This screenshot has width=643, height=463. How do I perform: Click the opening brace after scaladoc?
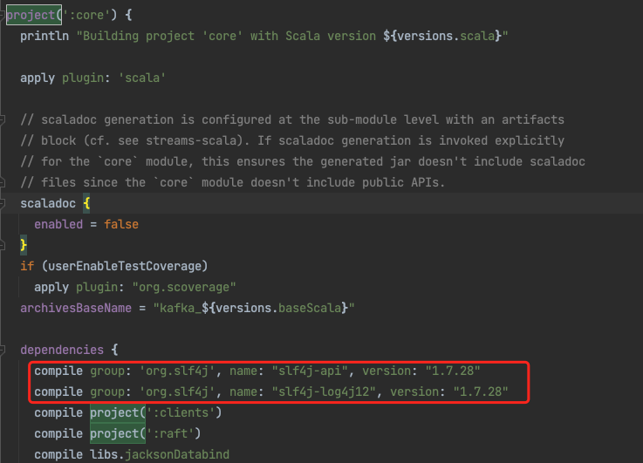[86, 202]
